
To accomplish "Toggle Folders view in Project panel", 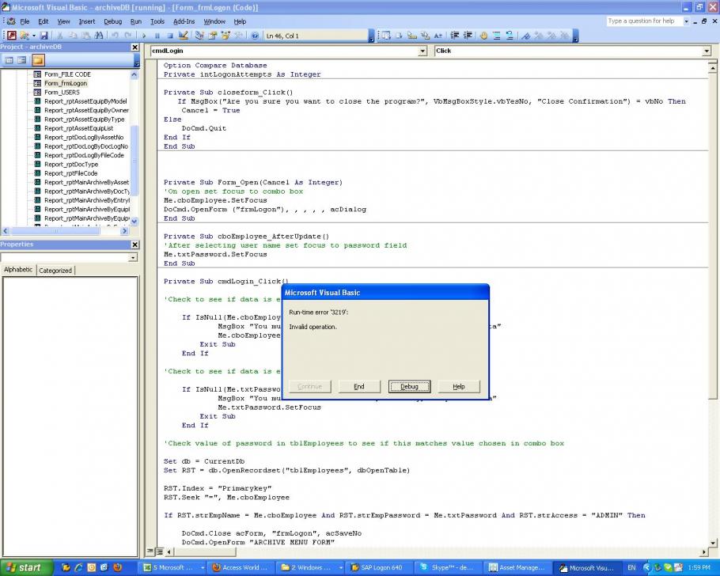I will 38,60.
